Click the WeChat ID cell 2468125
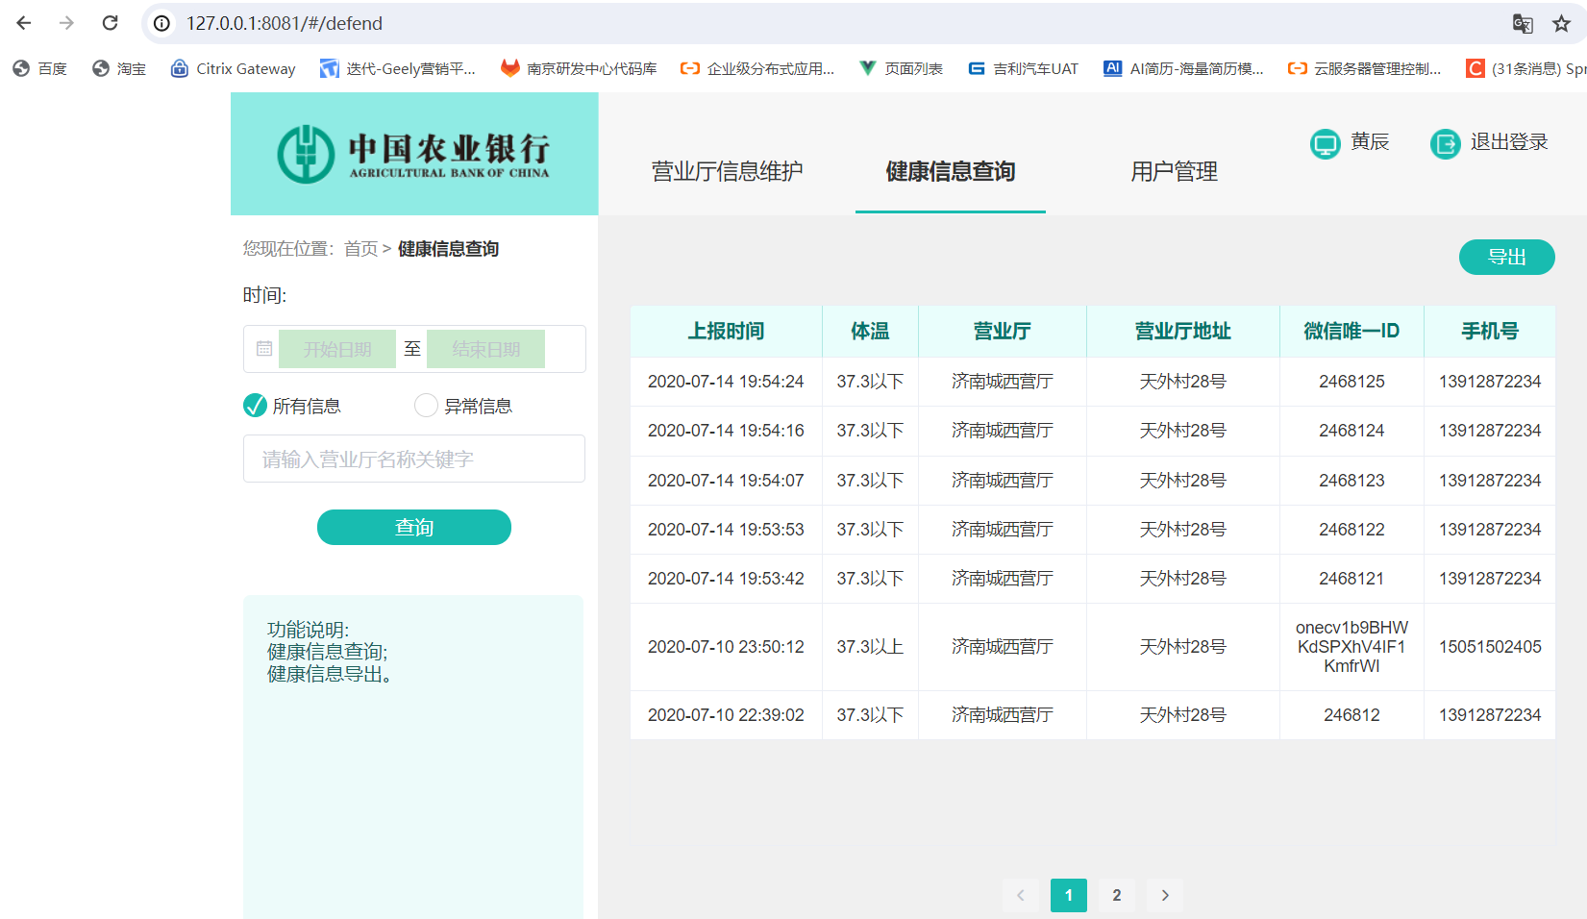This screenshot has height=919, width=1587. [1351, 382]
